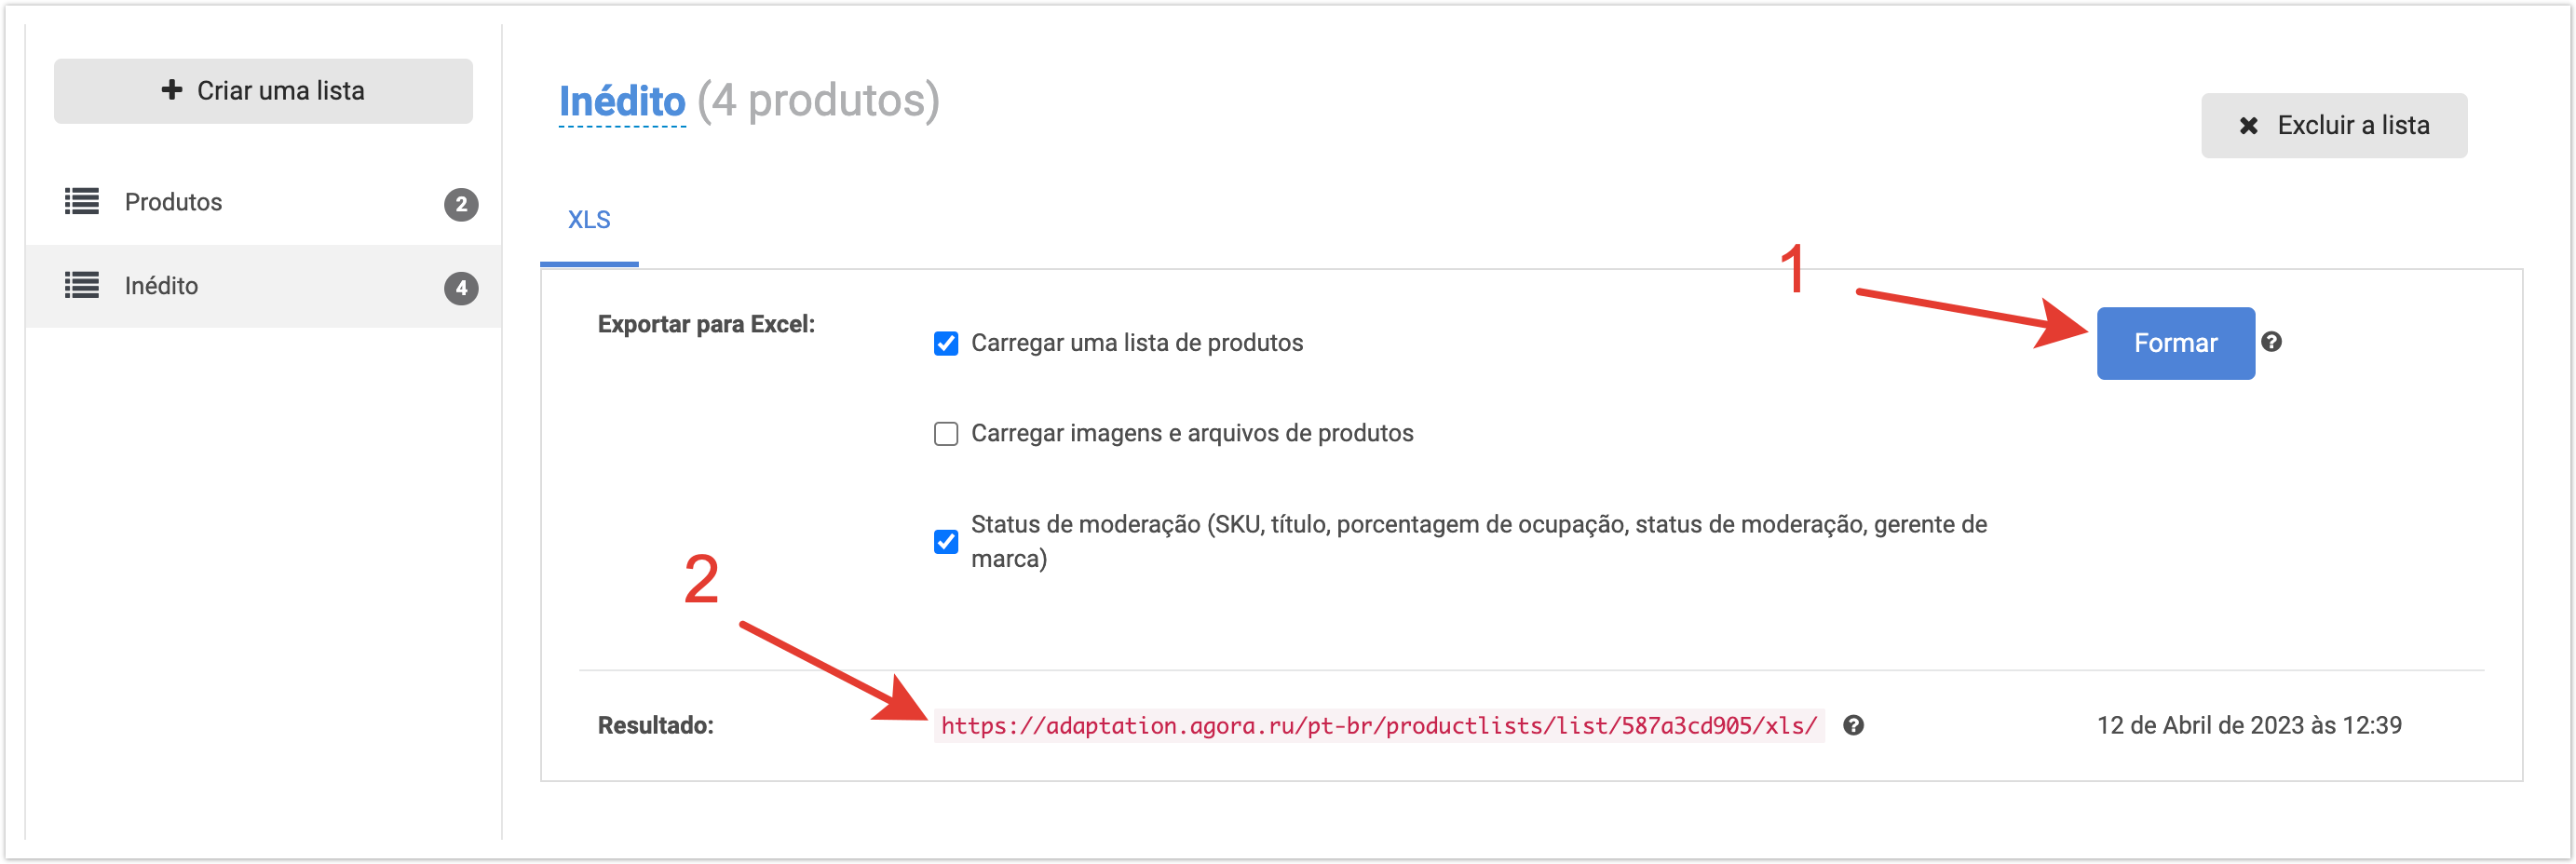Click the Inédito count badge showing 4
Screen dimensions: 2576x864
tap(461, 288)
